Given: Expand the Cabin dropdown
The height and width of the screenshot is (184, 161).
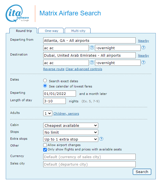Looking at the screenshot, I should click(71, 125).
